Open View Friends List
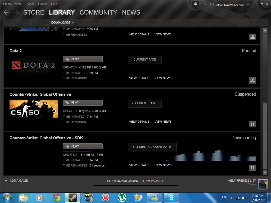Image resolution: width=271 pixels, height=203 pixels. 242,181
